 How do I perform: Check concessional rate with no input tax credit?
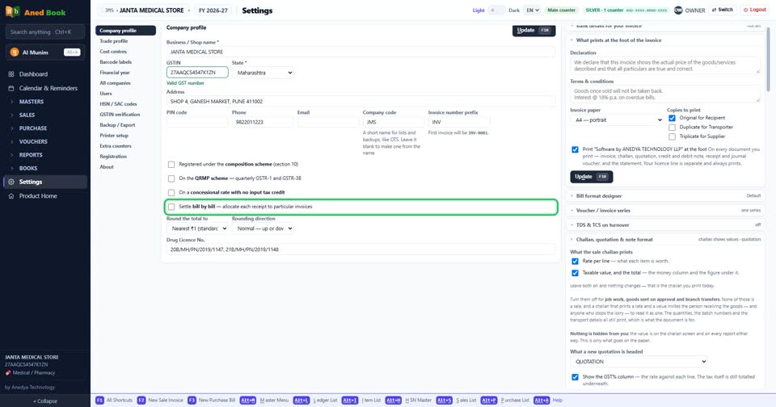point(171,192)
